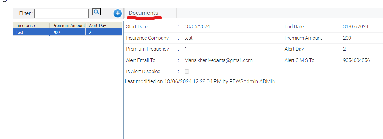
Task: Click the 'End Date' field label
Action: [x=294, y=27]
